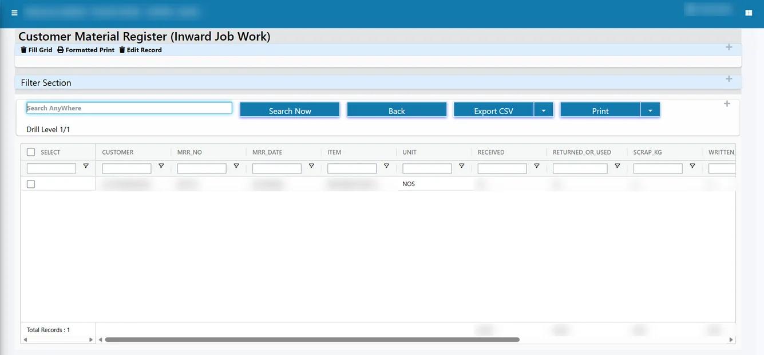This screenshot has height=355, width=764.
Task: Open the grid apps icon in the header
Action: (749, 13)
